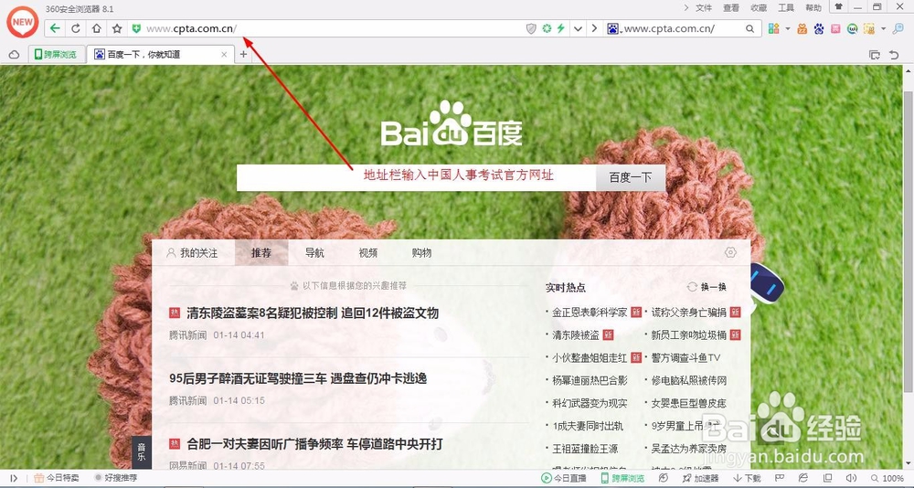Open hot topic 杨幂迪丽热巴合影

tap(590, 381)
